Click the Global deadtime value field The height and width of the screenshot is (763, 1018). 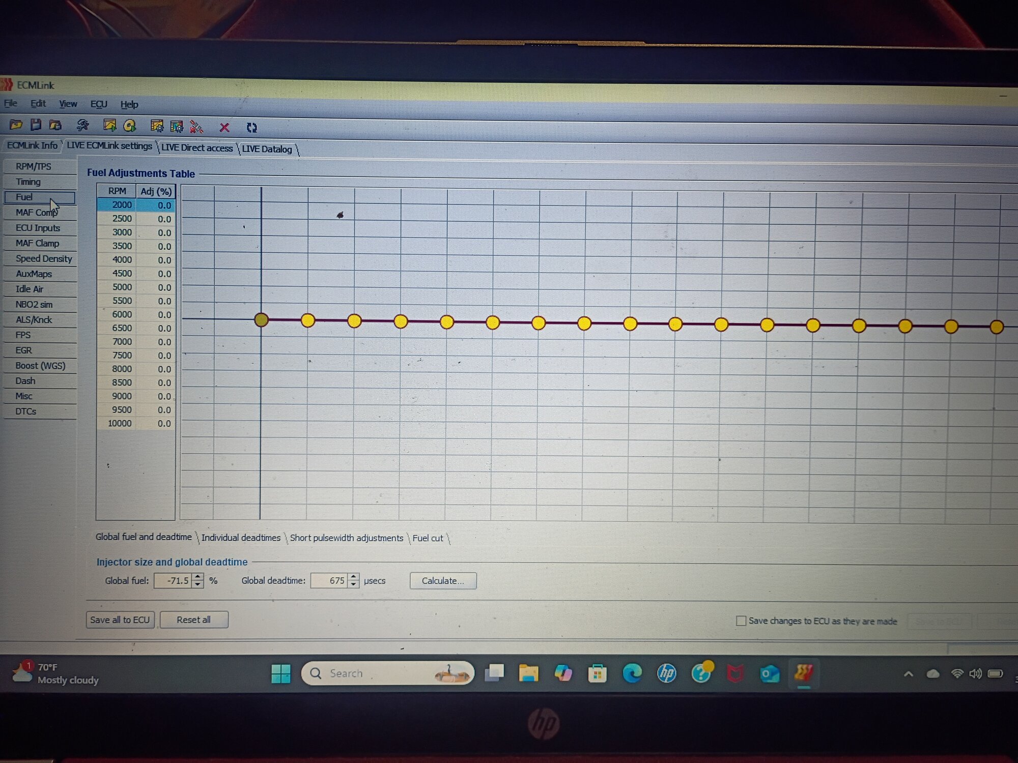tap(329, 581)
